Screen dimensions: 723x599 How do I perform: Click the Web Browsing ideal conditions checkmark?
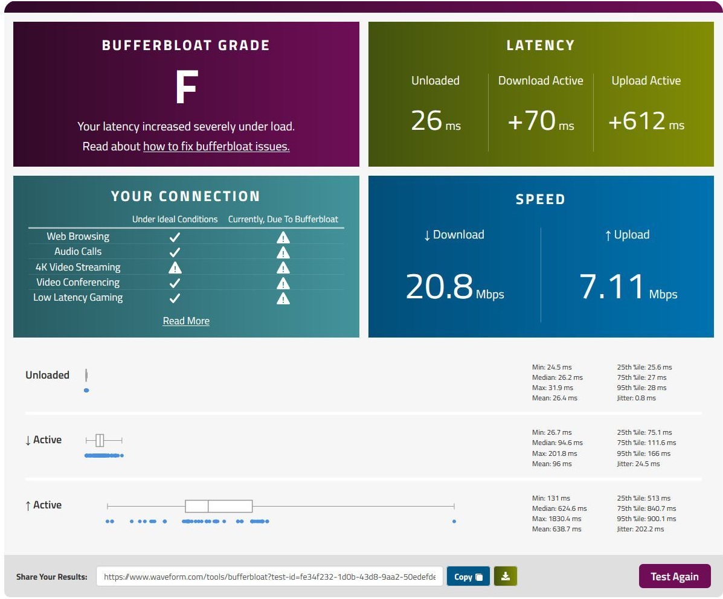[175, 237]
